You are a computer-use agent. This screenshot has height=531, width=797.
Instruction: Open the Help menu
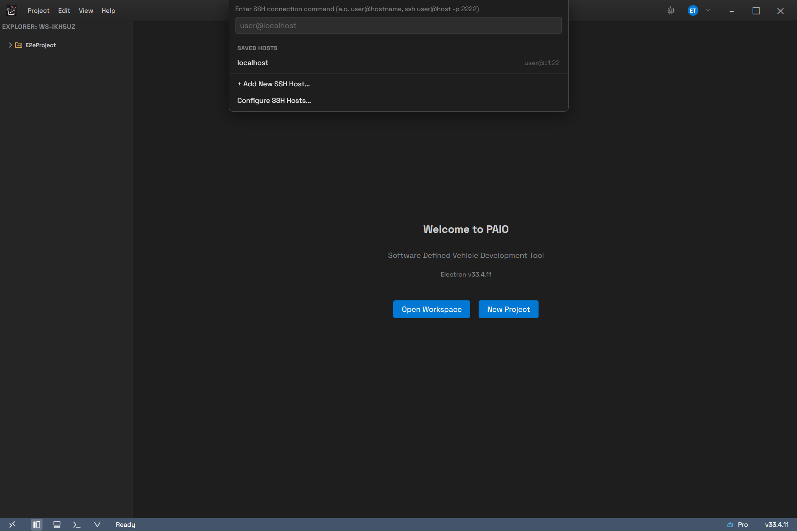coord(108,11)
